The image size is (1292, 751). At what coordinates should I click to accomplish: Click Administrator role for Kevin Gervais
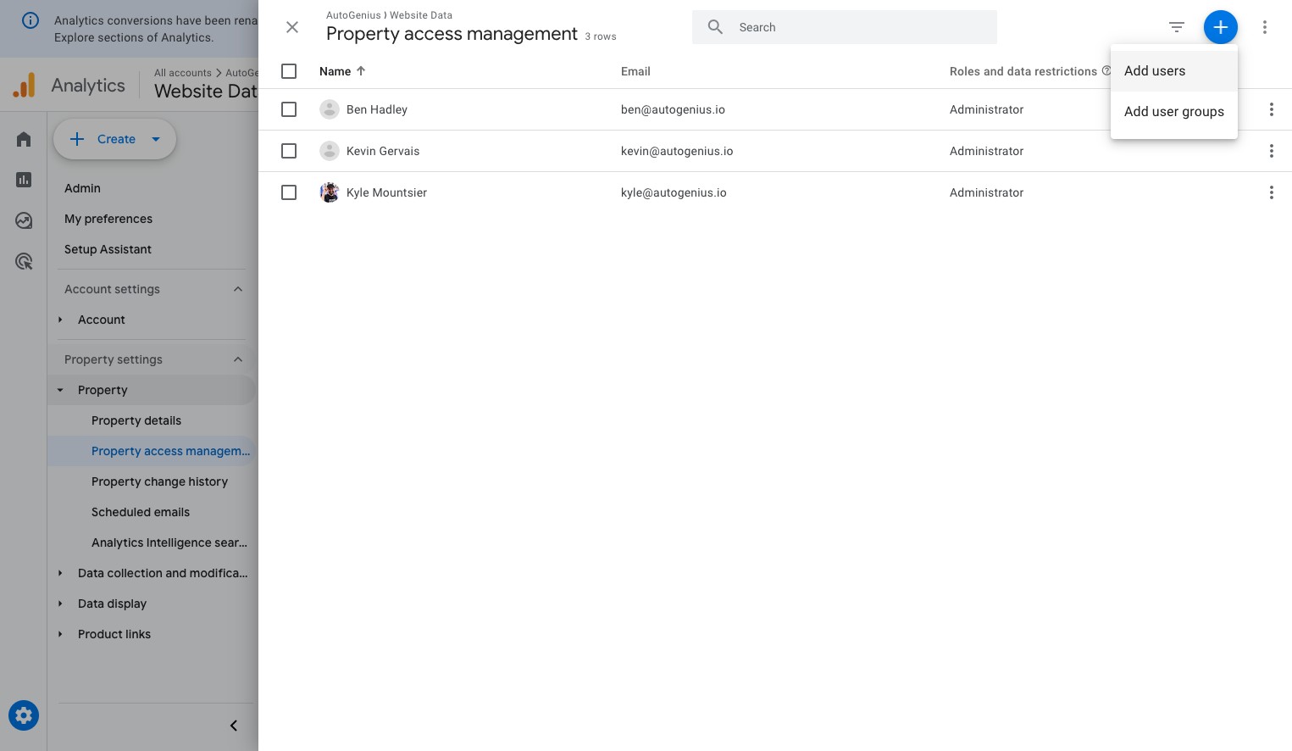[986, 151]
